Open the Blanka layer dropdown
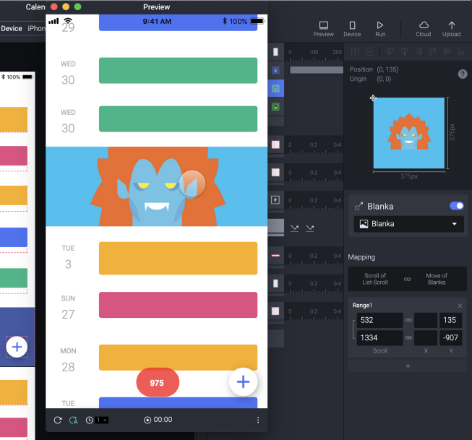The width and height of the screenshot is (472, 440). click(x=409, y=224)
